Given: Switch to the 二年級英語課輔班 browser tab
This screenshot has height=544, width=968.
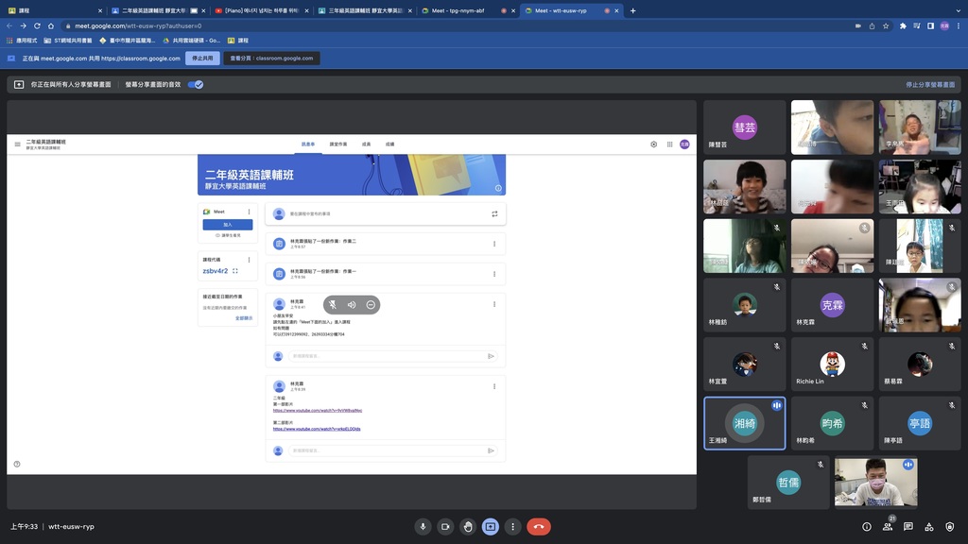Looking at the screenshot, I should 157,10.
